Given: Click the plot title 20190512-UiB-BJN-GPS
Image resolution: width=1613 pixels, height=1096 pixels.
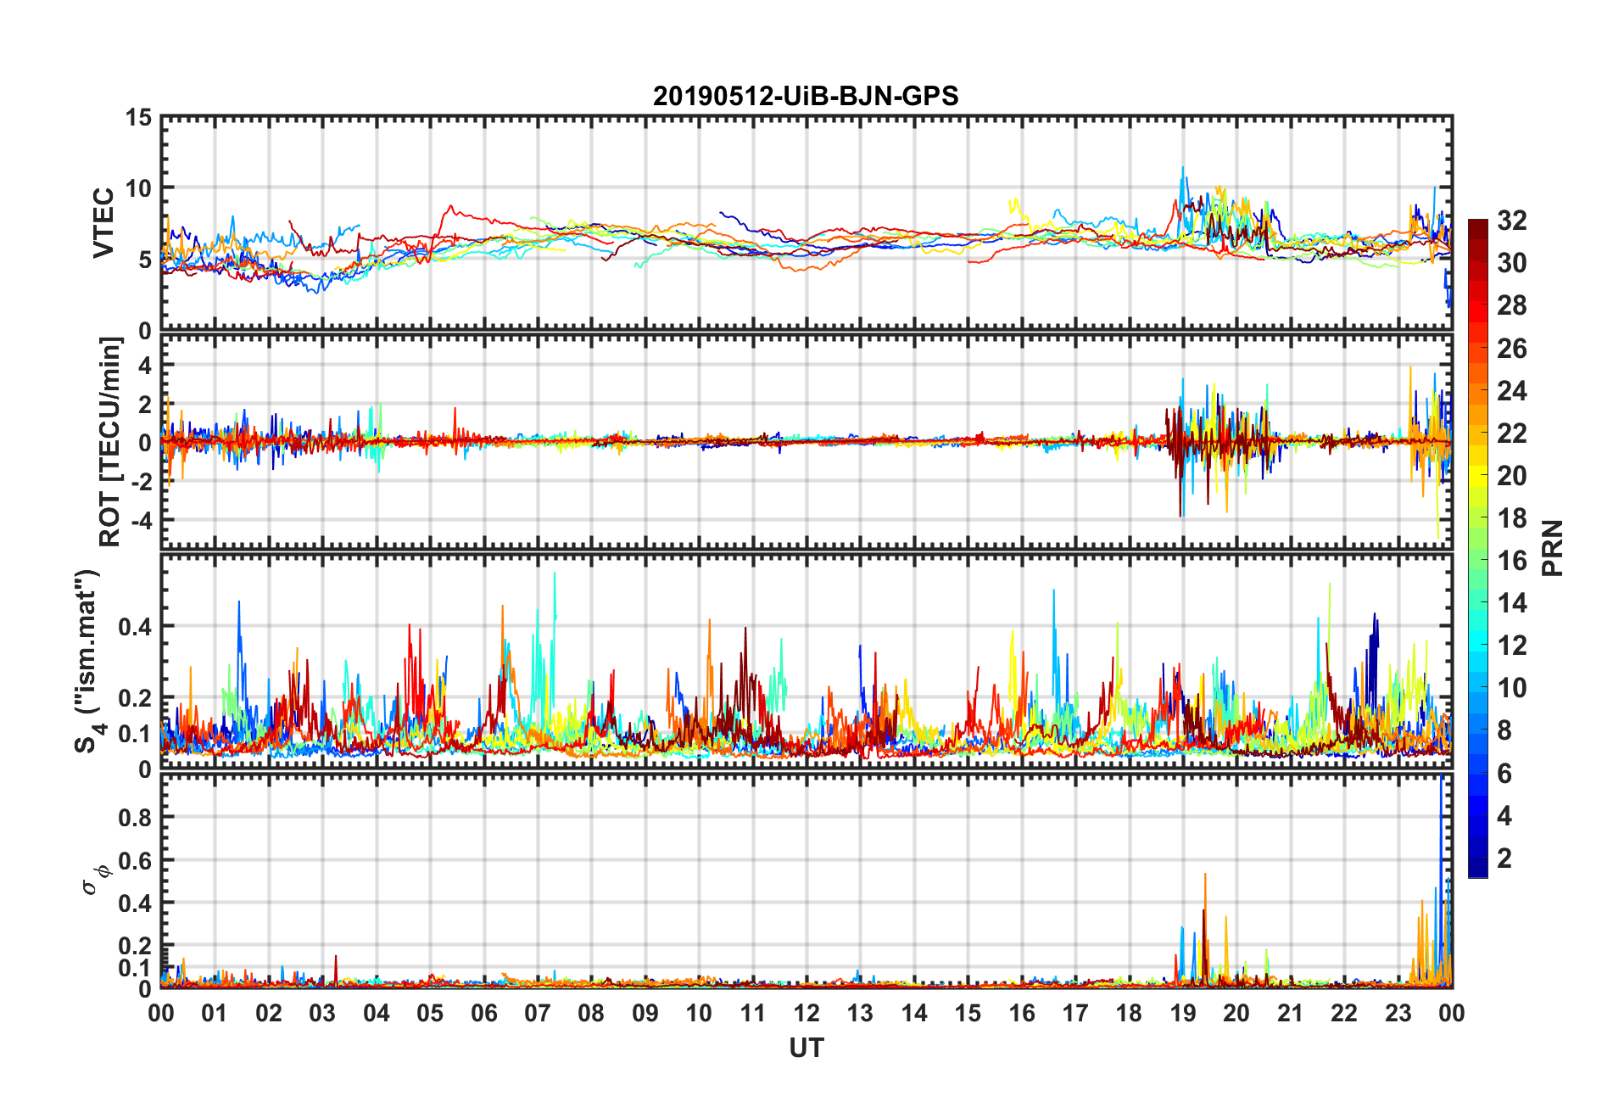Looking at the screenshot, I should 806,96.
